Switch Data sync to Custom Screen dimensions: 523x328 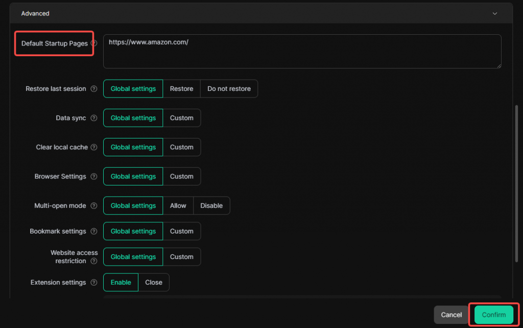[181, 118]
